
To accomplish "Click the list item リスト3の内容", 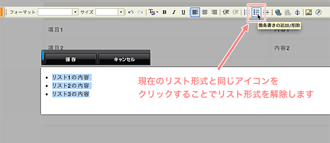I will (71, 94).
